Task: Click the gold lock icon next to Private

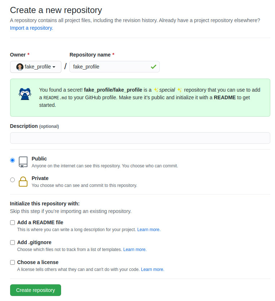Action: (x=23, y=182)
